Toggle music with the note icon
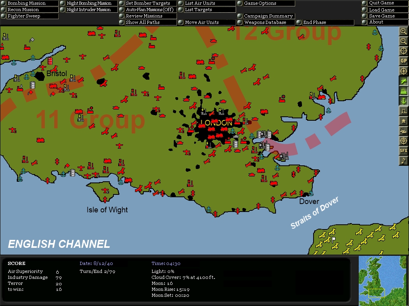Viewport: 409px width, 306px height. pyautogui.click(x=403, y=161)
